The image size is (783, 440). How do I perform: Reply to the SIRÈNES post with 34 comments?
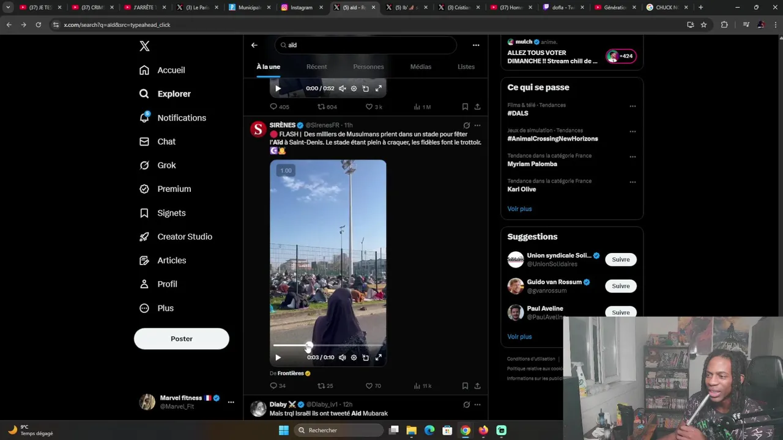(x=278, y=386)
